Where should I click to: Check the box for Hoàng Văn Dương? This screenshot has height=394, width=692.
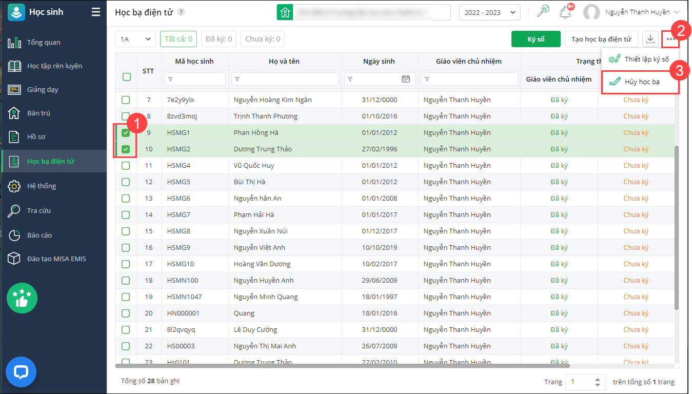126,264
